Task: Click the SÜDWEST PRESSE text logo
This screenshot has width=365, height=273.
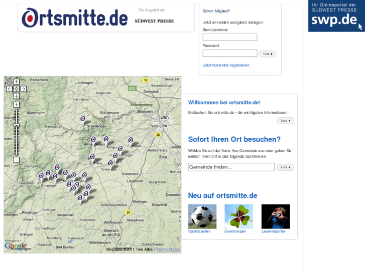Action: click(154, 21)
